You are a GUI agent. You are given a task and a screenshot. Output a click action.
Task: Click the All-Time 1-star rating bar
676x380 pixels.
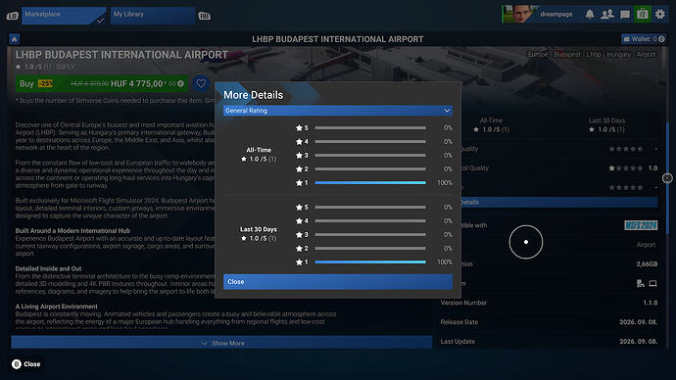point(370,183)
